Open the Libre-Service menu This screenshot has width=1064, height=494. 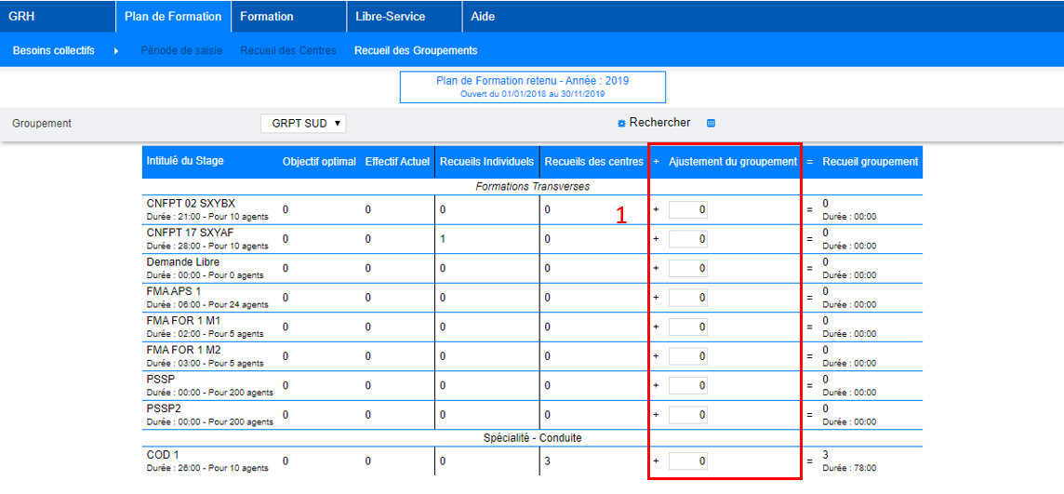click(x=390, y=17)
